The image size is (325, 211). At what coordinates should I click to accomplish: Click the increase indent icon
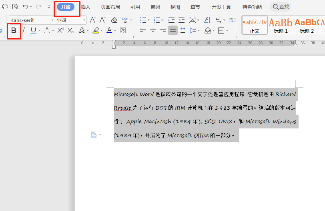pyautogui.click(x=181, y=20)
